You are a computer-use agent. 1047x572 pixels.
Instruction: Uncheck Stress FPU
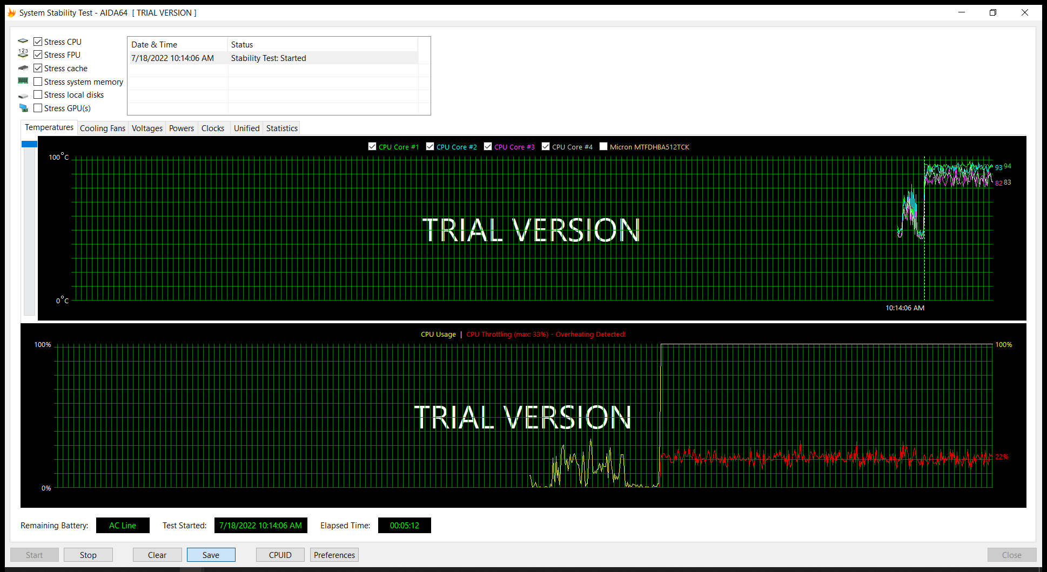point(38,55)
